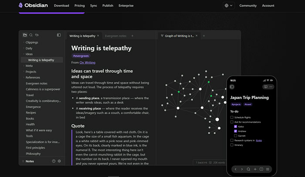Tap the tabs icon on phone toolbar
Image resolution: width=305 pixels, height=177 pixels.
click(261, 169)
